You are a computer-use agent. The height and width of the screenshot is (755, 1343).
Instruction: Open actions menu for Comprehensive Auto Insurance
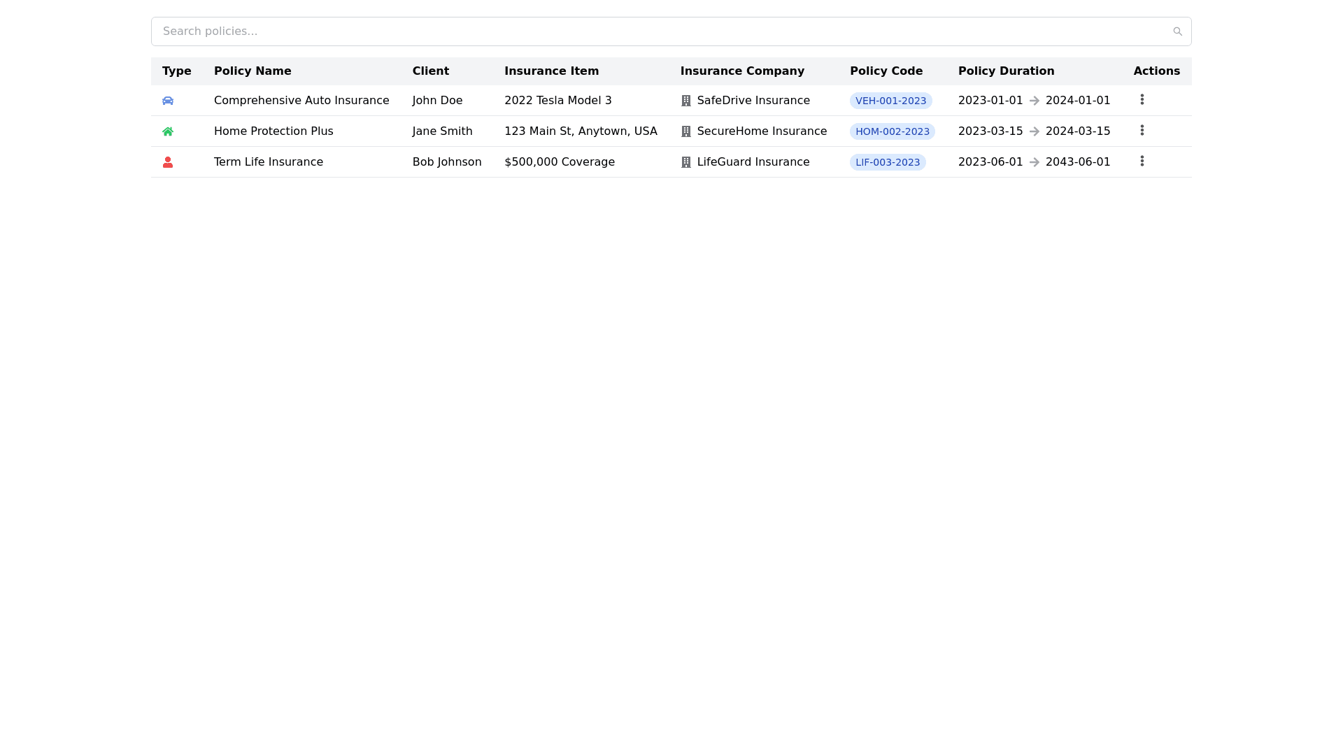pyautogui.click(x=1142, y=99)
